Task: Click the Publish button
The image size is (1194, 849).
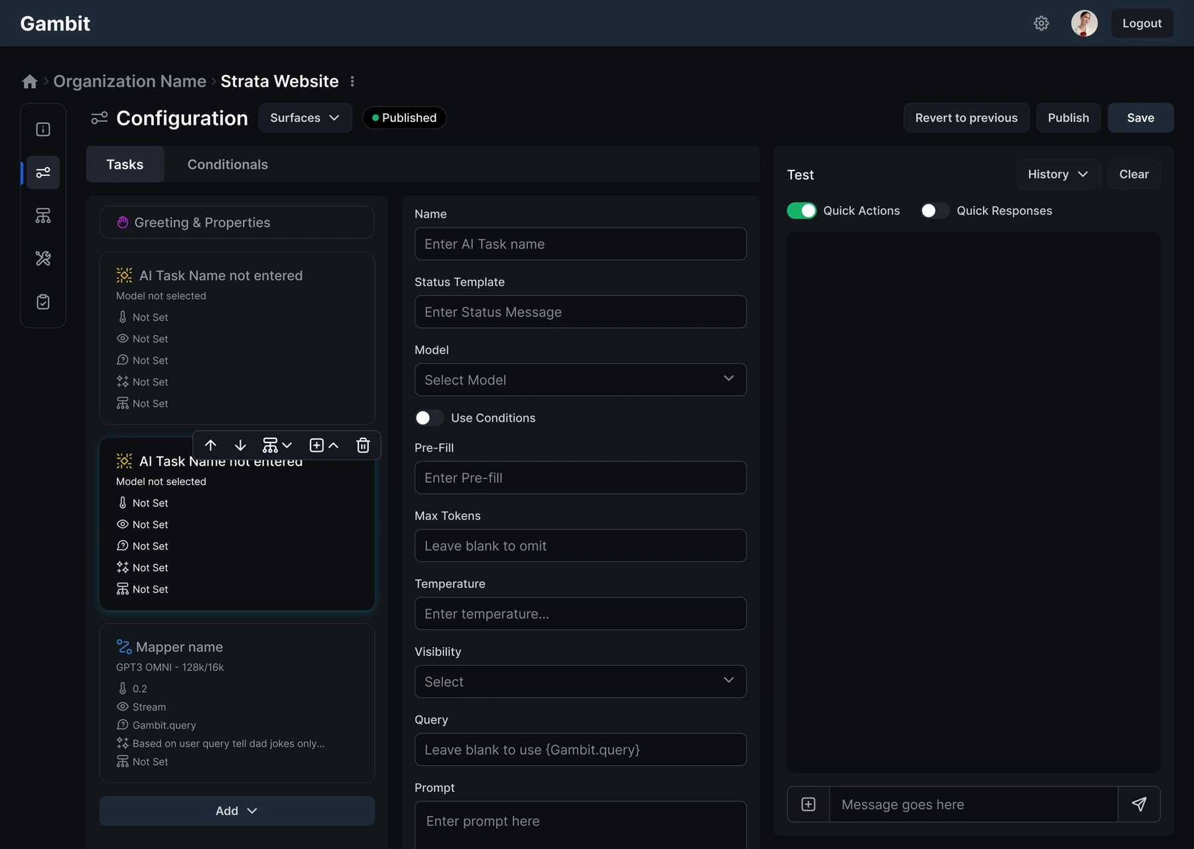Action: tap(1068, 117)
